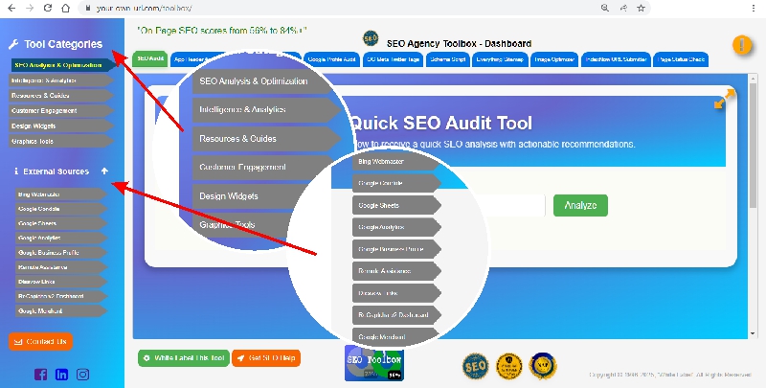Viewport: 766px width, 388px height.
Task: Bookmark this page with the star
Action: pos(641,8)
